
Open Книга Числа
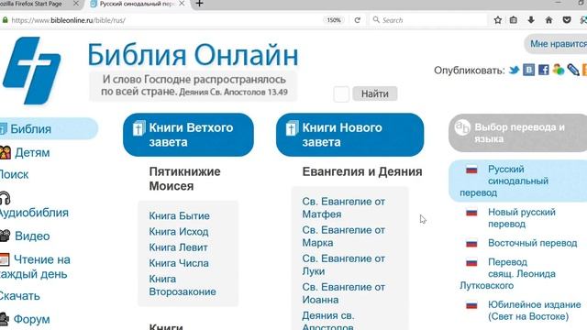tap(179, 263)
